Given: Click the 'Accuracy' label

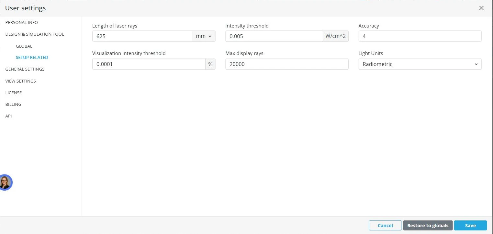Looking at the screenshot, I should (x=369, y=26).
